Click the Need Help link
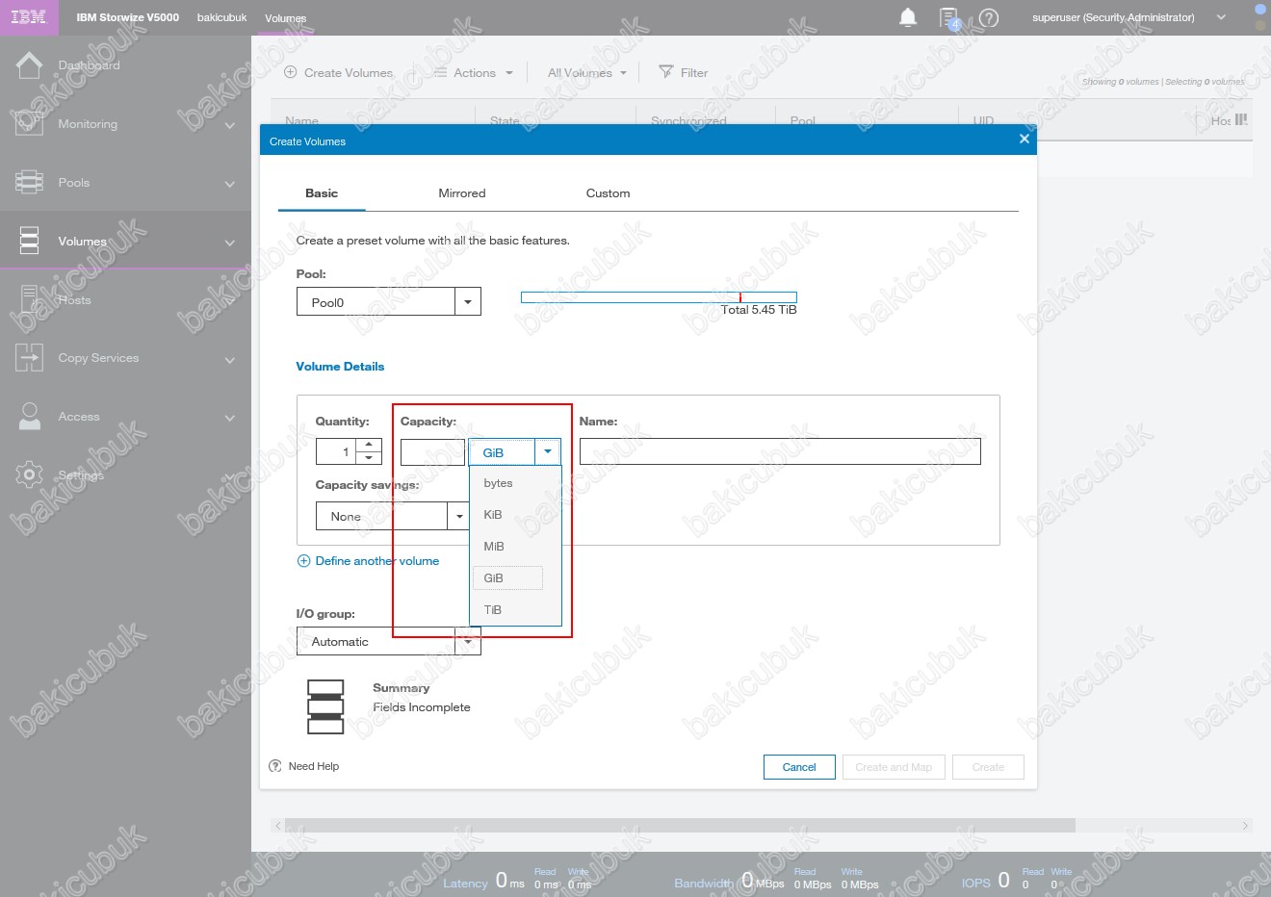Screen dimensions: 1271x897 tap(314, 766)
